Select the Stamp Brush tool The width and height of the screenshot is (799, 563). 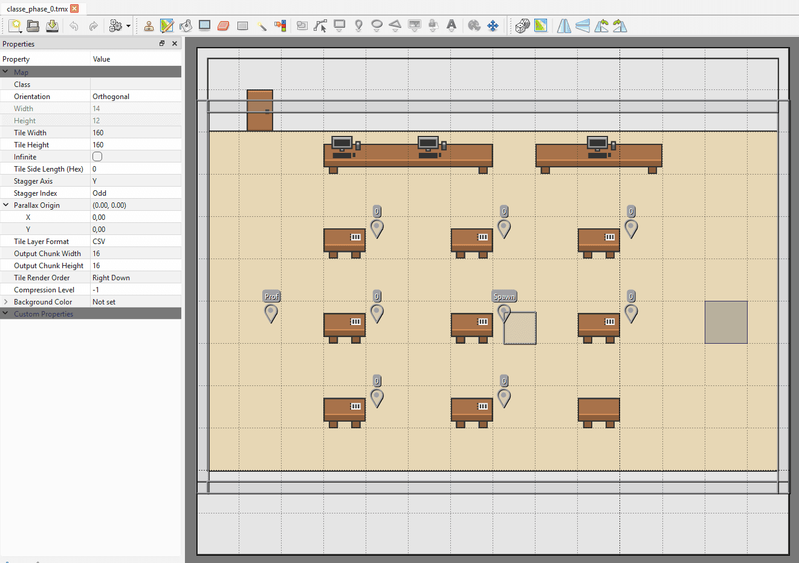[x=148, y=26]
